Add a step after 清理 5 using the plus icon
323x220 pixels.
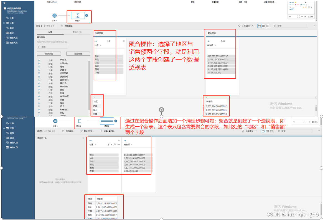pyautogui.click(x=116, y=121)
